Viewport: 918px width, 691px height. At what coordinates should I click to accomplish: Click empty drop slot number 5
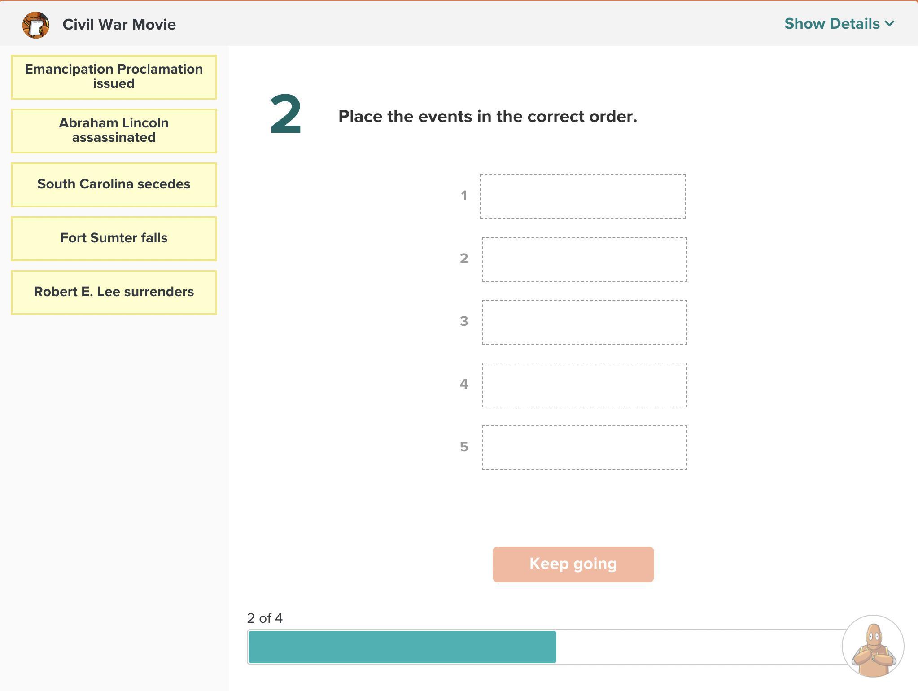(x=584, y=448)
